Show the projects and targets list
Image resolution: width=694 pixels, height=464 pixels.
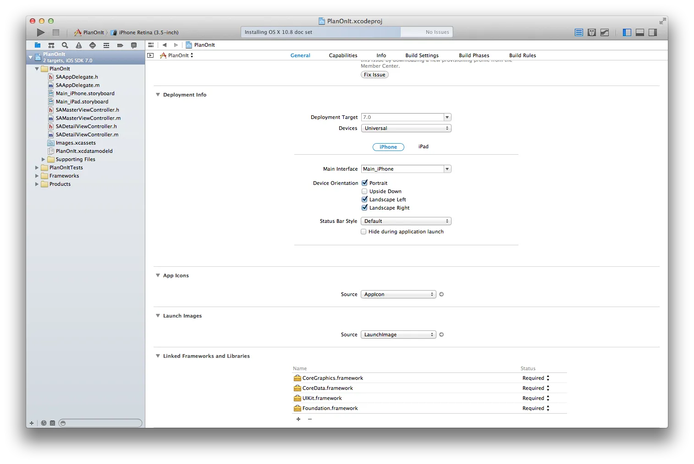(x=150, y=55)
